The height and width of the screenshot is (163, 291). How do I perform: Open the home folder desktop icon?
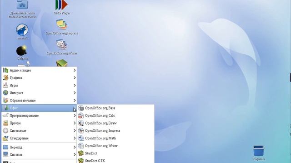[22, 5]
